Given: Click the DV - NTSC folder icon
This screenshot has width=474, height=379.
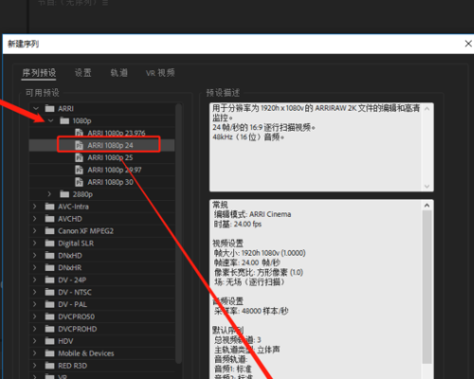Looking at the screenshot, I should pos(49,292).
